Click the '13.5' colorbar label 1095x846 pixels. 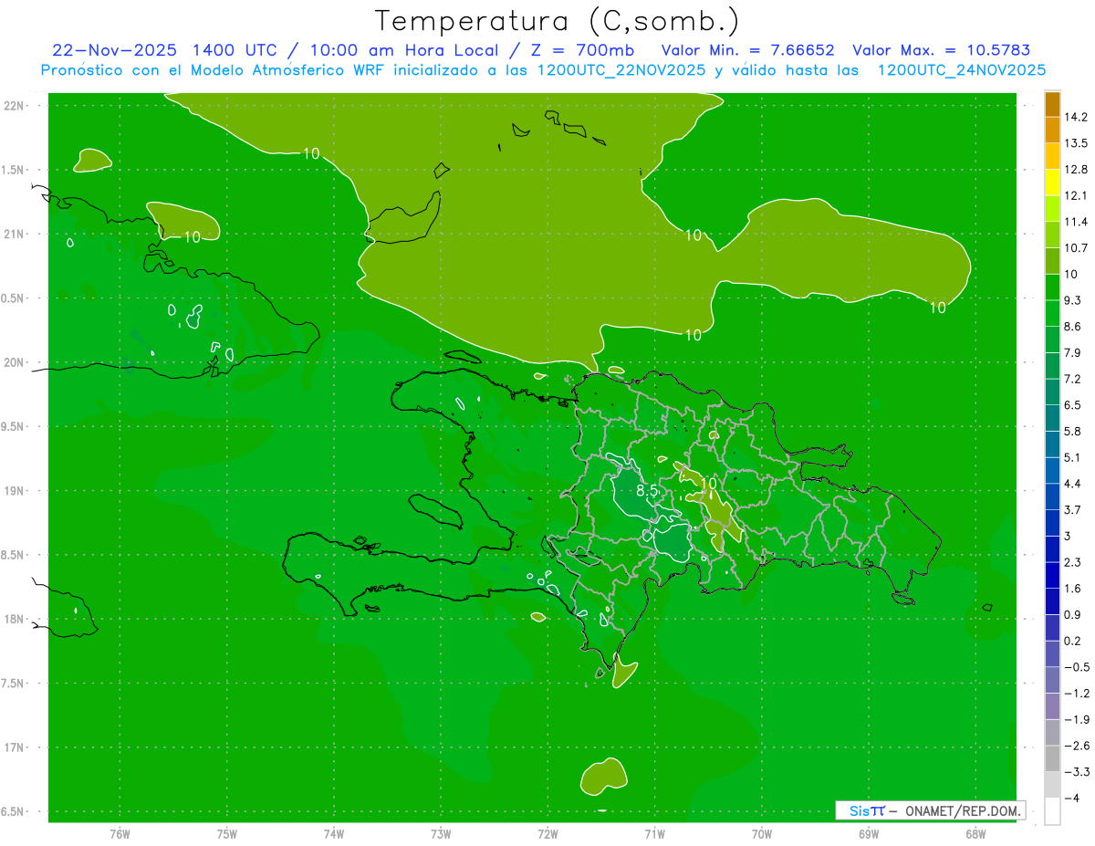point(1077,143)
